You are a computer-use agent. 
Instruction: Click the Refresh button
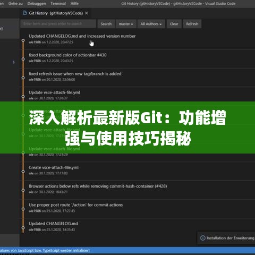click(x=192, y=24)
